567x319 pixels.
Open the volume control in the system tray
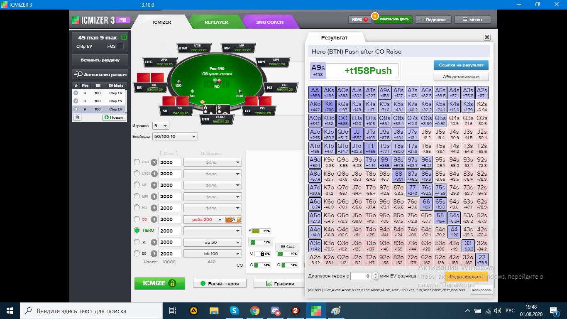tap(498, 311)
